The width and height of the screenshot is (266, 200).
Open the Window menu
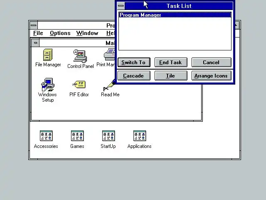(x=87, y=33)
